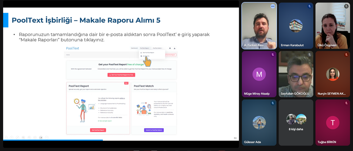Click muted mic icon on Ülkü Özgüven tile

pyautogui.click(x=346, y=6)
